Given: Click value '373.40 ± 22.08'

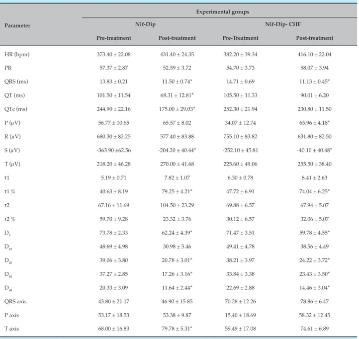Looking at the screenshot, I should point(113,54).
